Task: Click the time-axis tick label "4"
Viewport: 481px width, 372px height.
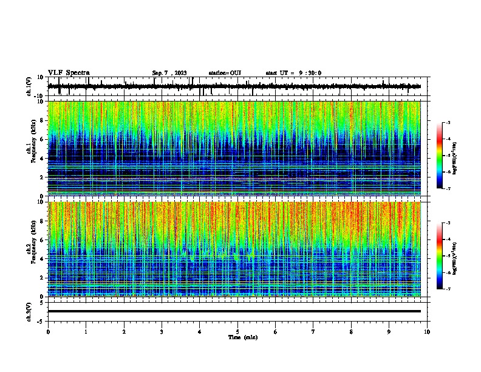Action: (200, 332)
